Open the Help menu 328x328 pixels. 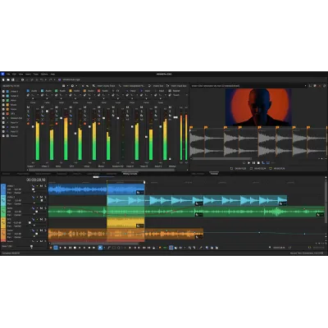coord(52,74)
